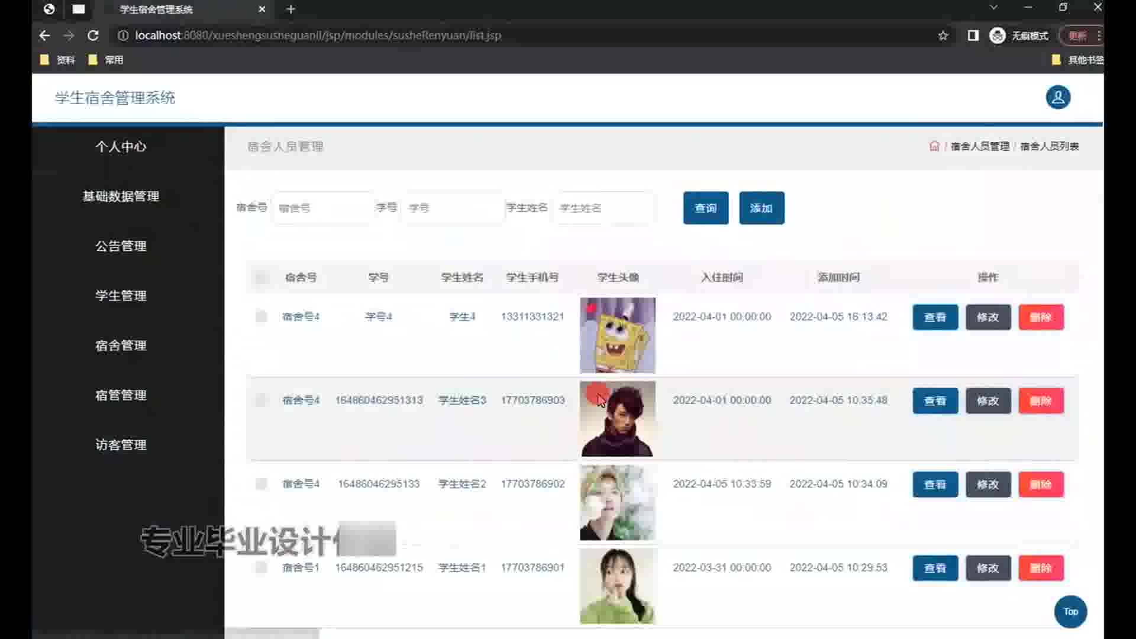Click the browser back arrow
Viewport: 1136px width, 639px height.
point(44,35)
